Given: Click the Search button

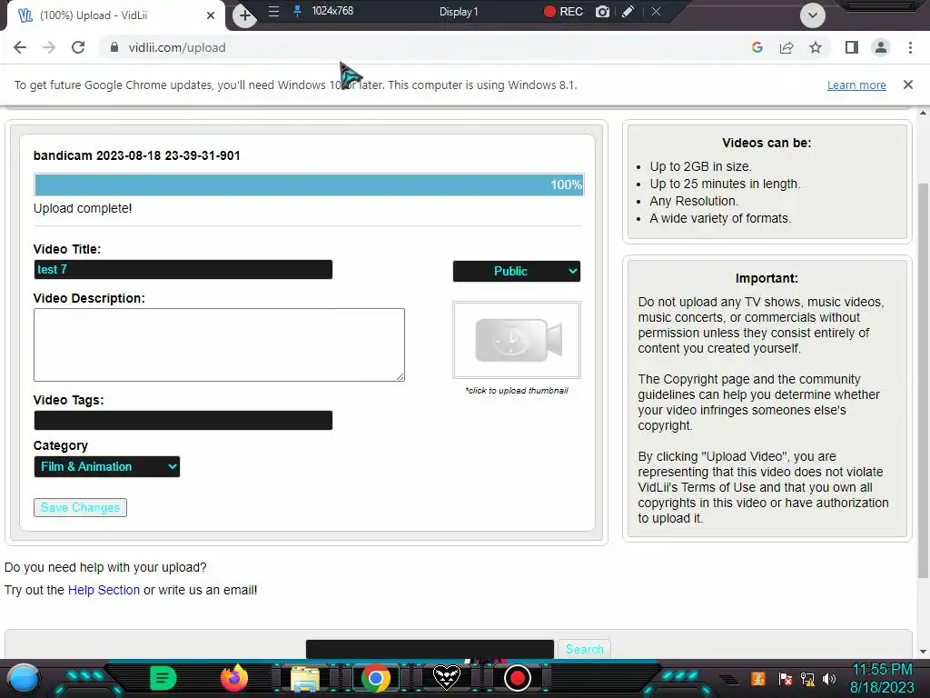Looking at the screenshot, I should (x=584, y=649).
